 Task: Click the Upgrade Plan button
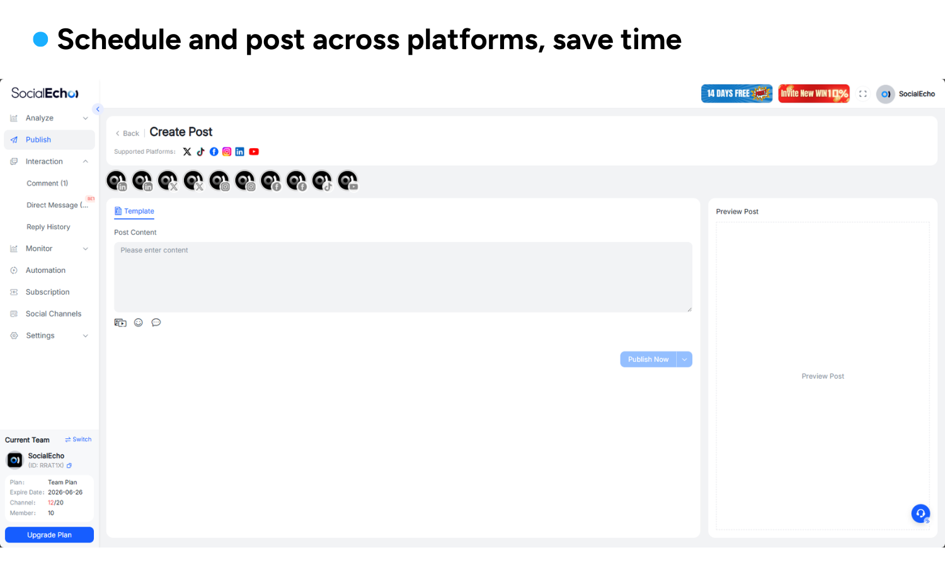click(49, 534)
